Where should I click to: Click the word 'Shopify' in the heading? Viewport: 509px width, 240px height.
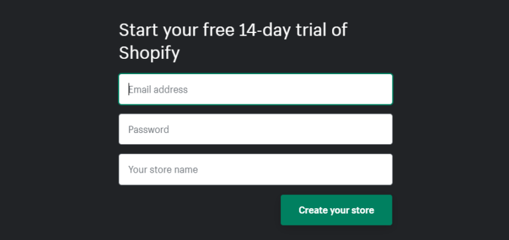[x=149, y=53]
